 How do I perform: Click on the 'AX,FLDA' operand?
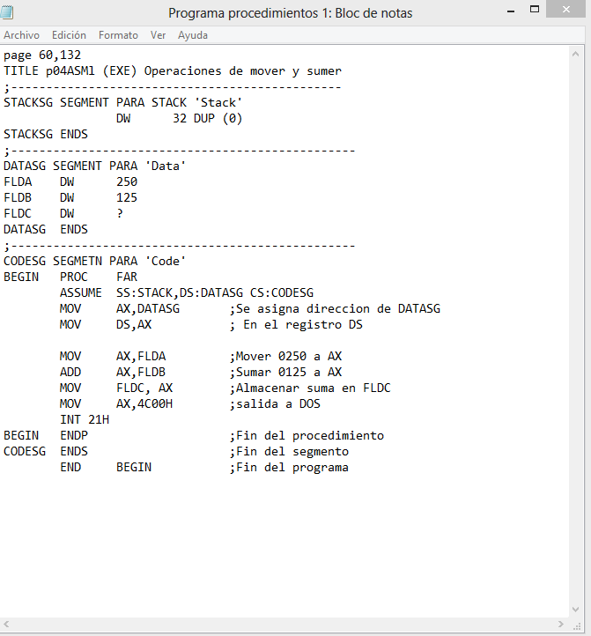point(141,356)
